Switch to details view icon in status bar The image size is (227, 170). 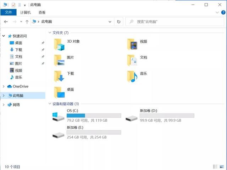point(215,167)
